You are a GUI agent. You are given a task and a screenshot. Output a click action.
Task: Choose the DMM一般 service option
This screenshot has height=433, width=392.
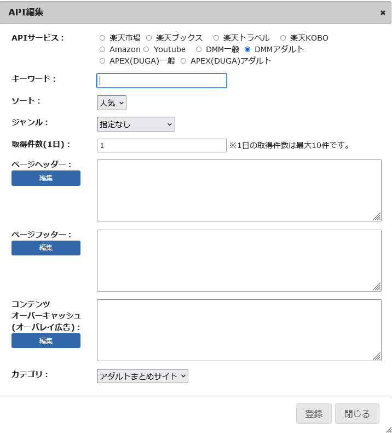point(199,49)
